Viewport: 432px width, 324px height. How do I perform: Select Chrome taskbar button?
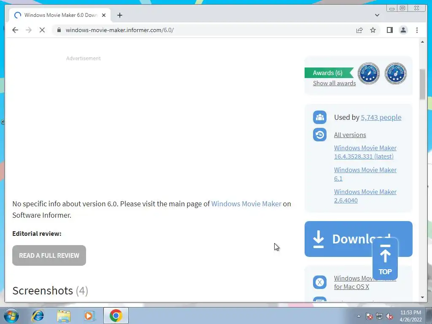[116, 316]
